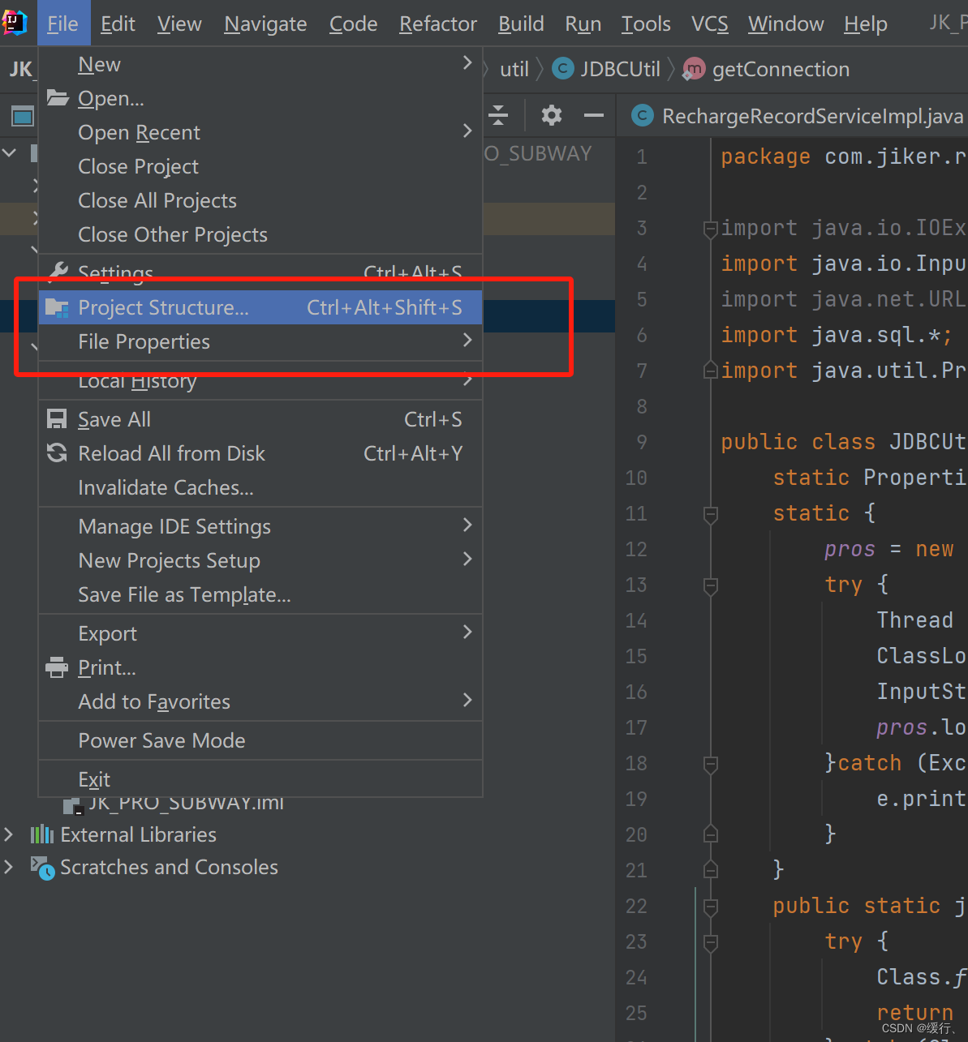Expand the External Libraries node
Screen dimensions: 968x1042
click(x=8, y=834)
